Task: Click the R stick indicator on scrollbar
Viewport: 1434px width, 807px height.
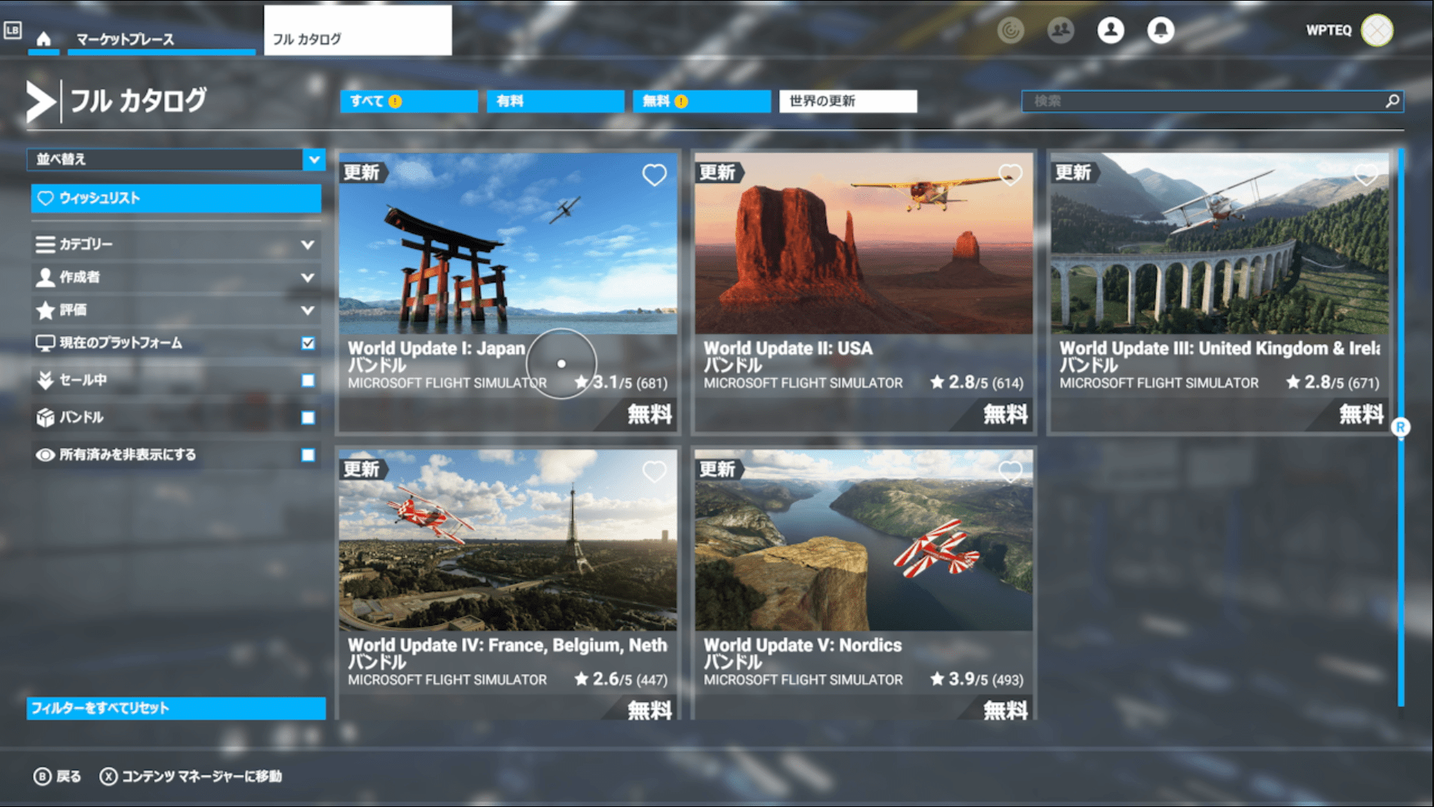Action: 1401,427
